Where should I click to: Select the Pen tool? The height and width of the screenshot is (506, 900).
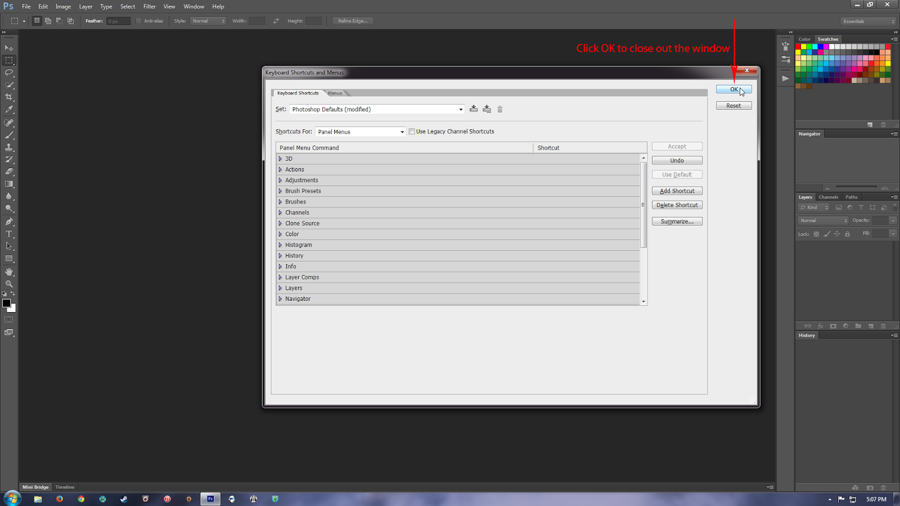(x=9, y=222)
